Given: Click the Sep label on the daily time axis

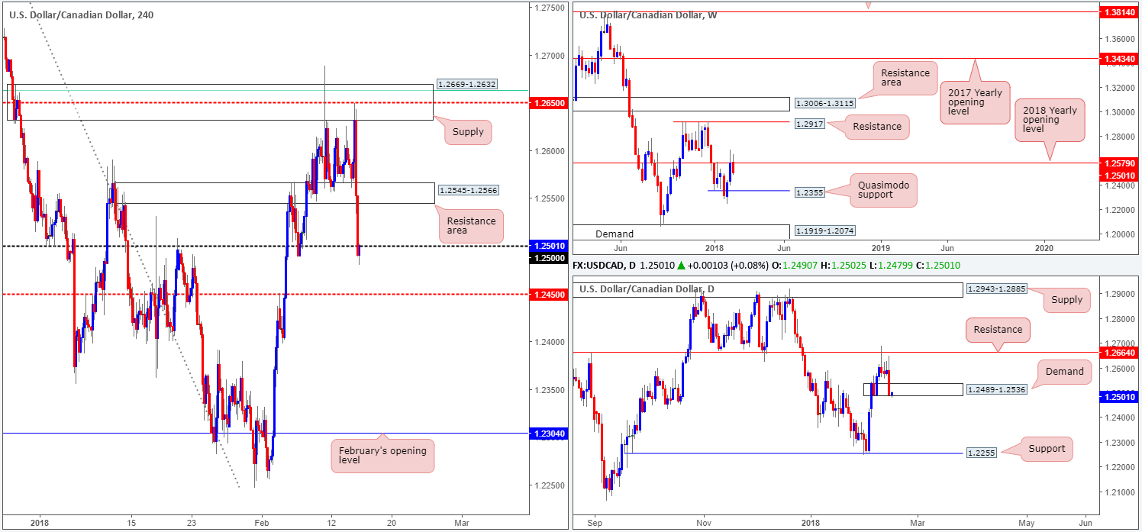Looking at the screenshot, I should tap(596, 522).
